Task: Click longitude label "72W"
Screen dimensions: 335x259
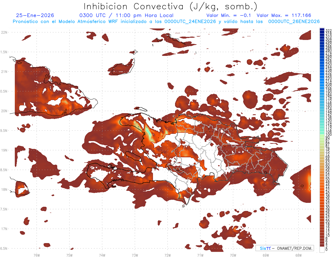Action: (167, 255)
